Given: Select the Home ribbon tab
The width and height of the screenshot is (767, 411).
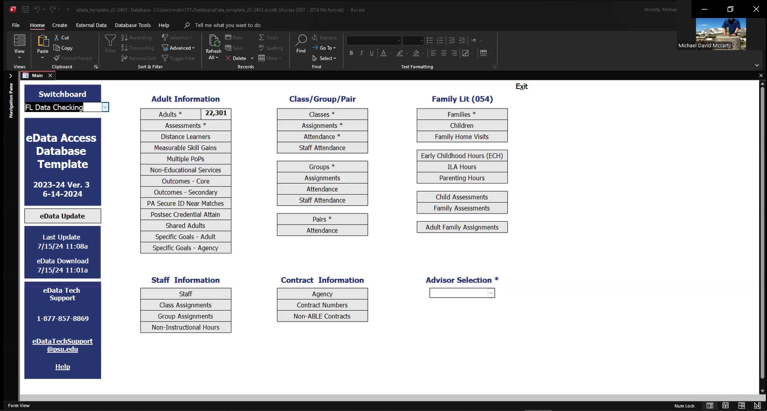Looking at the screenshot, I should [37, 25].
